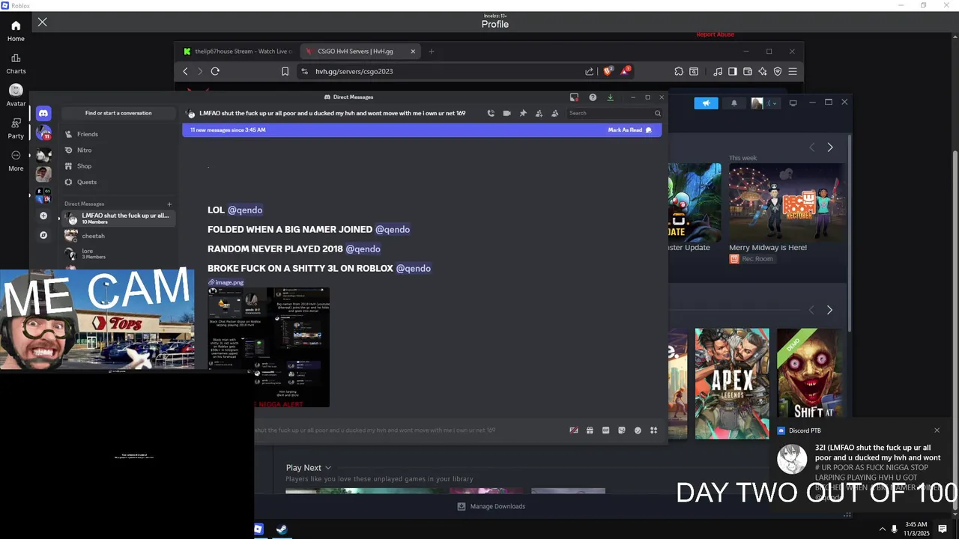Toggle Discord member list
The image size is (959, 539).
[x=555, y=113]
